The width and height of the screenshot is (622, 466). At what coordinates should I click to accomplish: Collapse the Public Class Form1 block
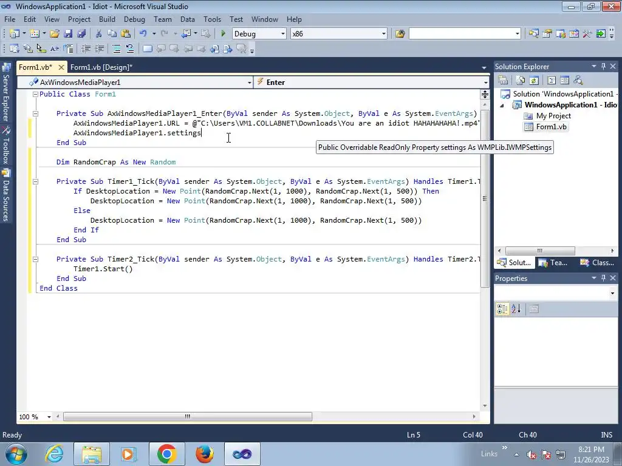click(x=35, y=94)
